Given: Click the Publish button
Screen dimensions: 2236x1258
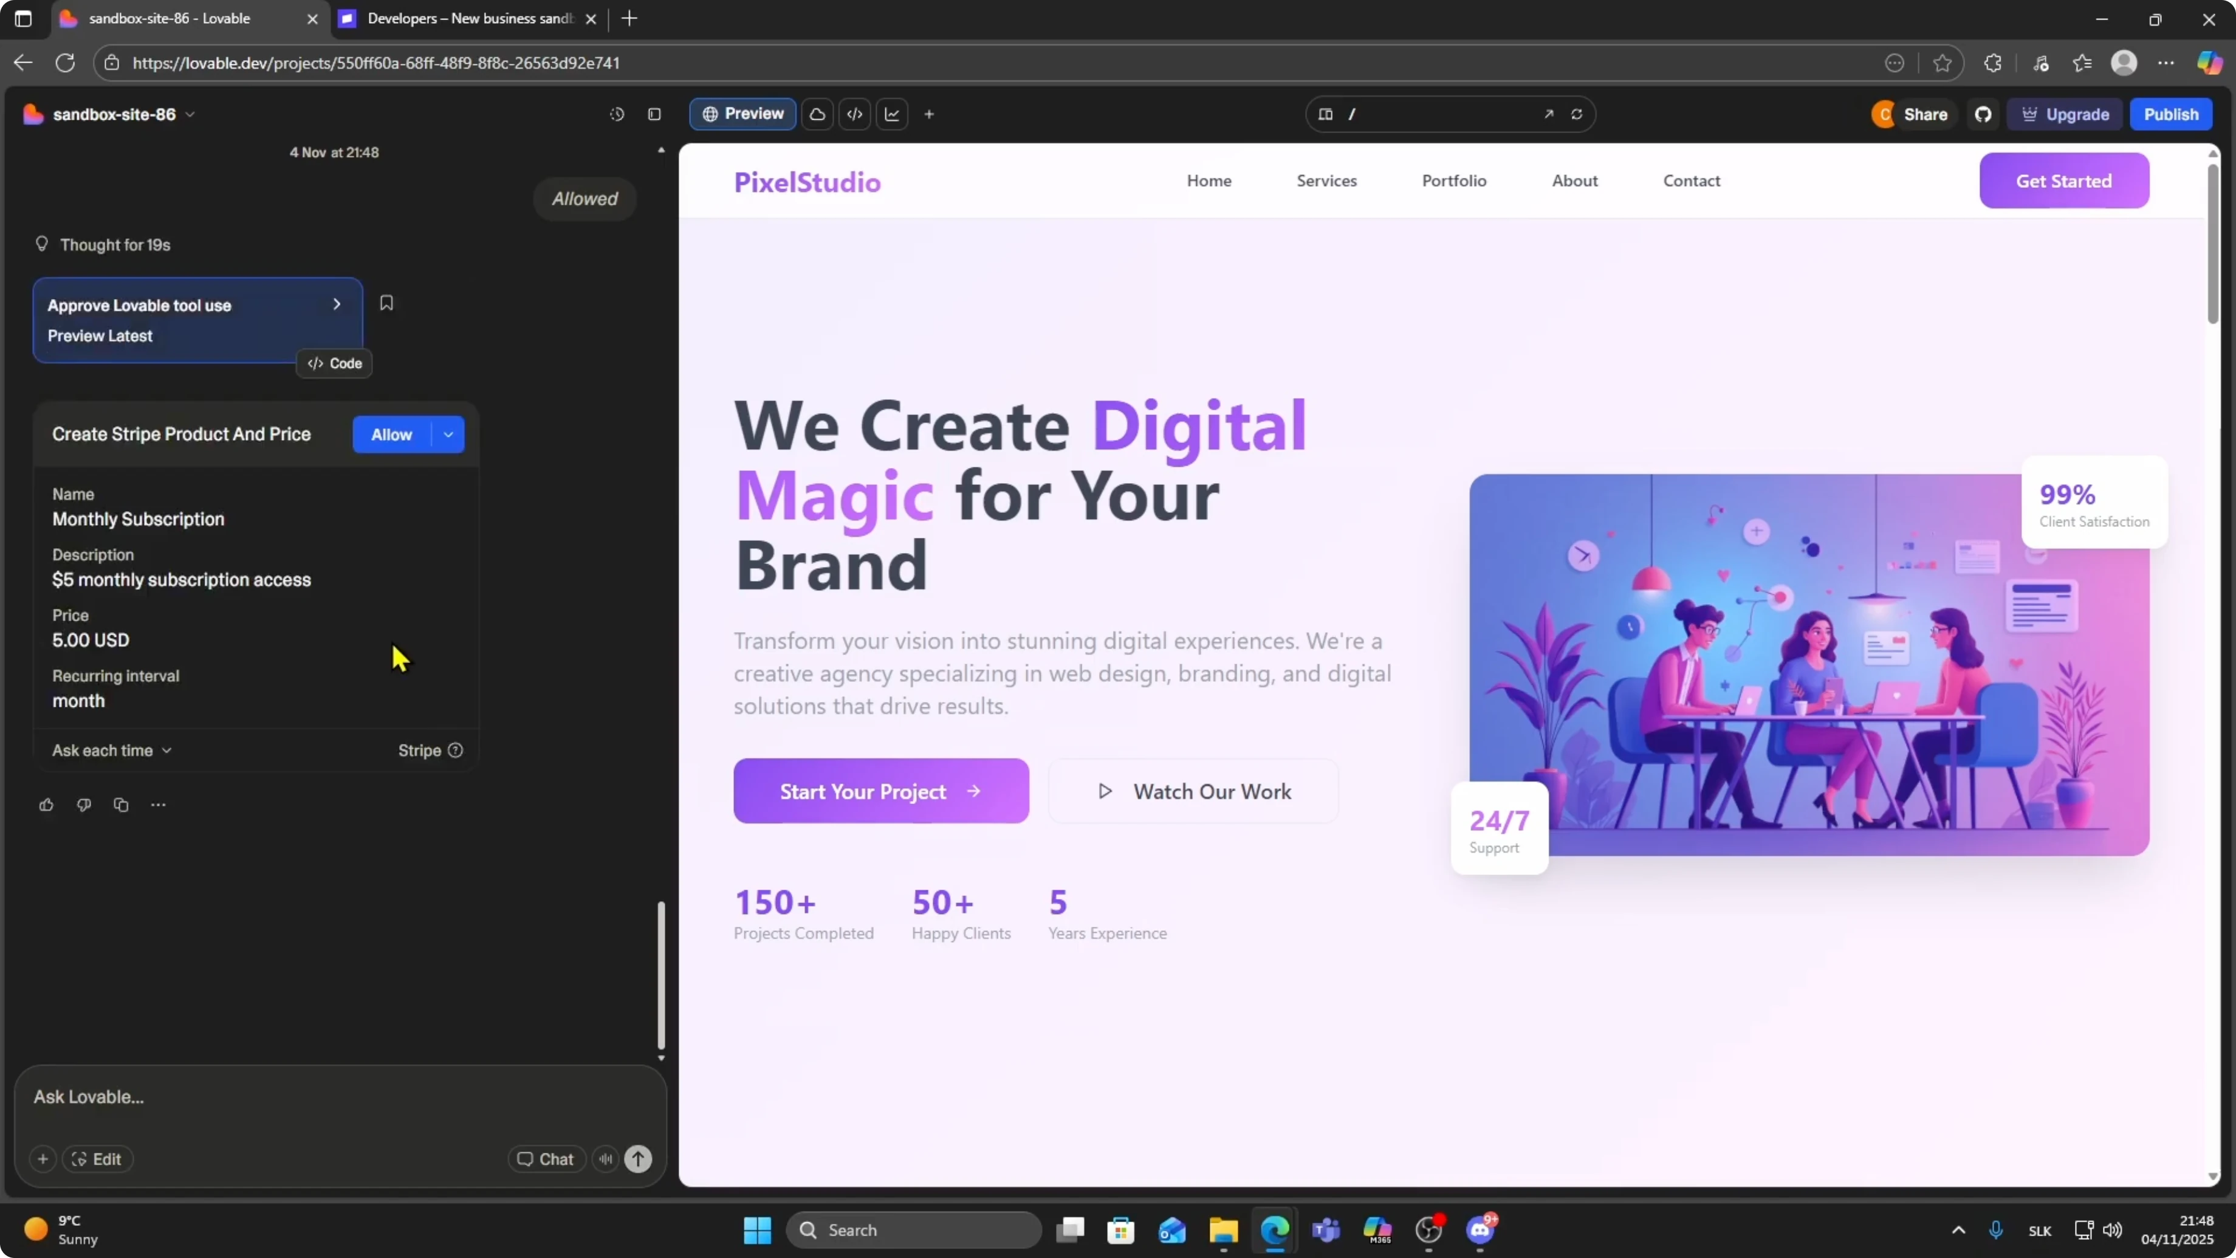Looking at the screenshot, I should (2171, 115).
